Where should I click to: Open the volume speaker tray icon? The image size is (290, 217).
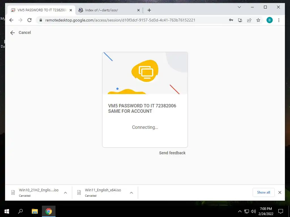coord(253,211)
